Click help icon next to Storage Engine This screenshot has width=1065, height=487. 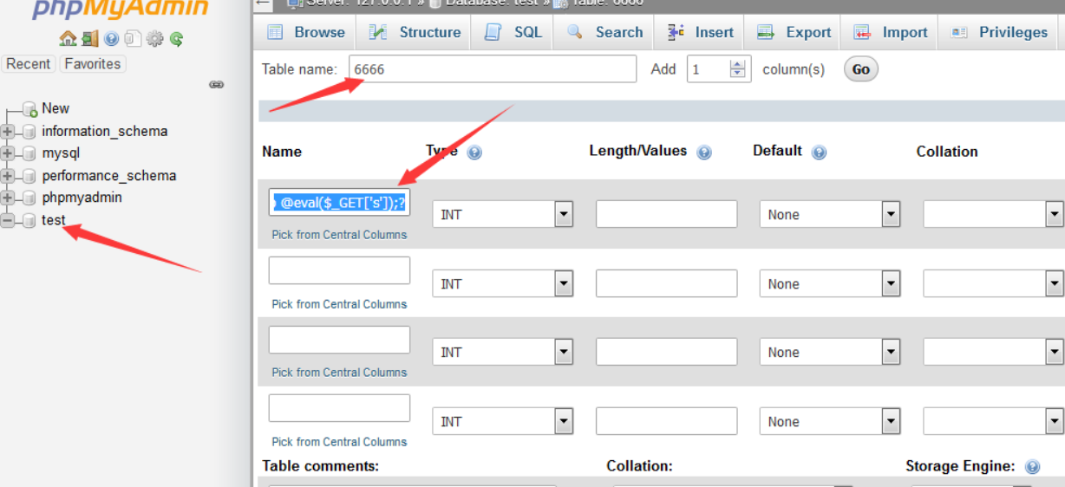(1032, 467)
